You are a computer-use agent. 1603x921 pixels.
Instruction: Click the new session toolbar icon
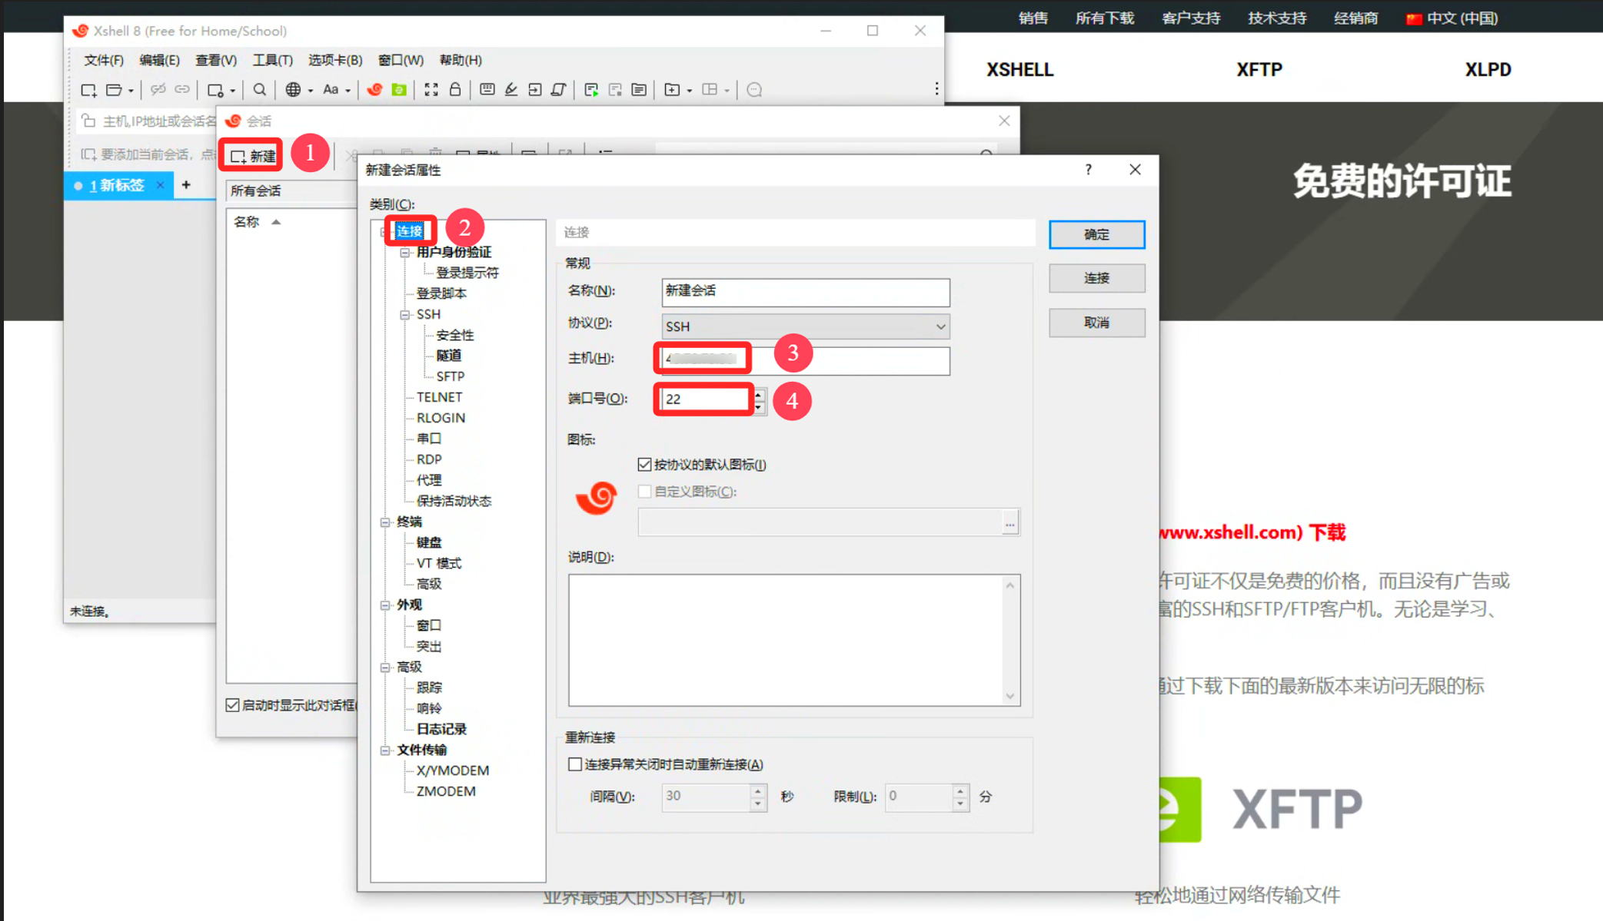point(88,90)
